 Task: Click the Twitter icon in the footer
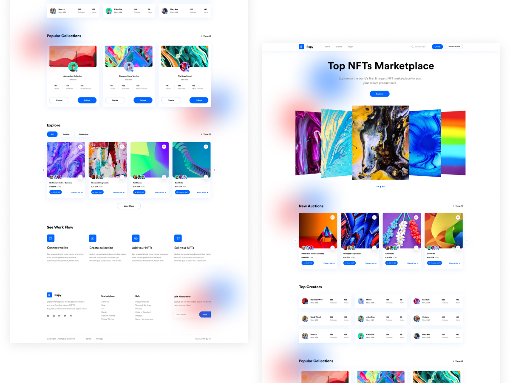(65, 316)
